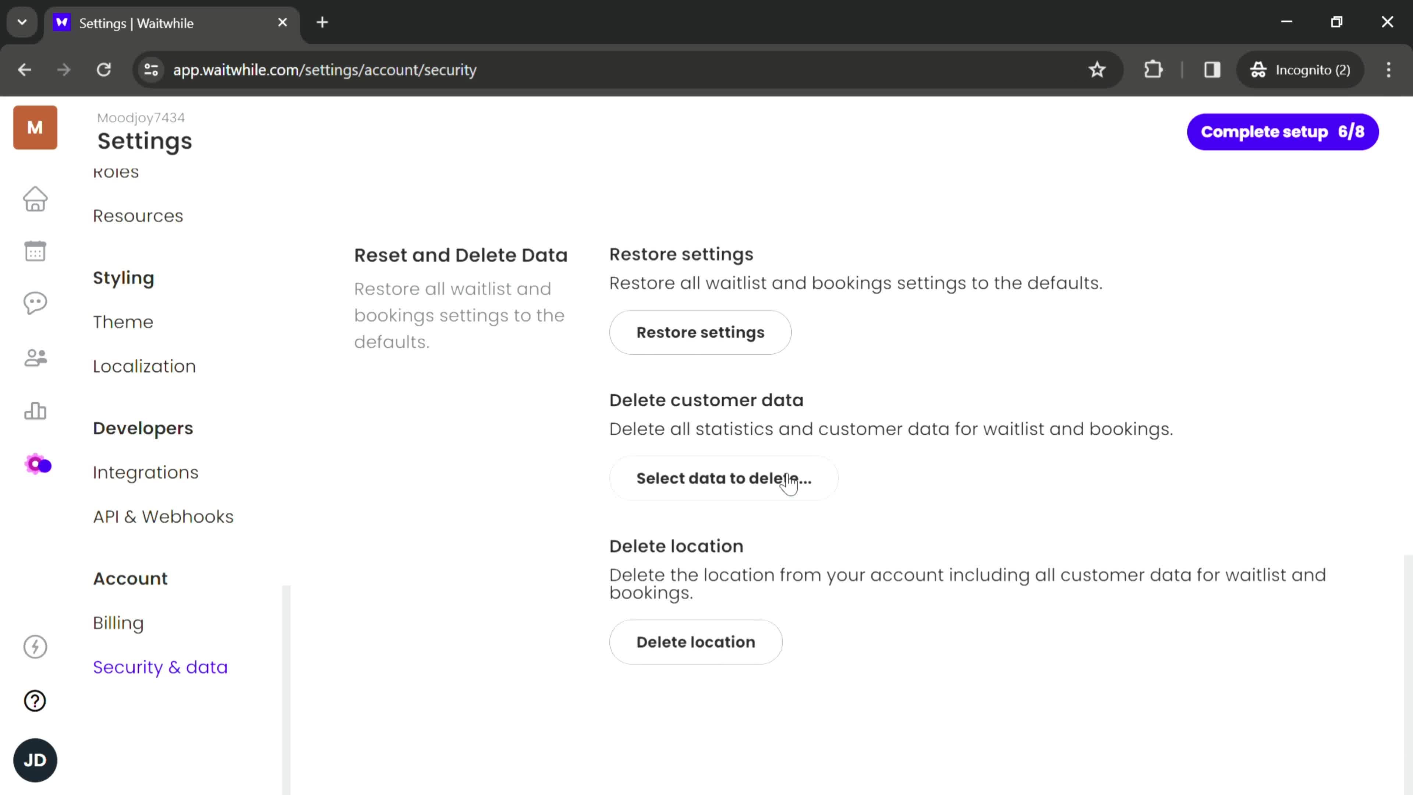Open API & Webhooks settings
The image size is (1413, 795).
tap(163, 517)
